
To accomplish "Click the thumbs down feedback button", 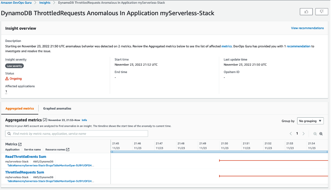I will (x=322, y=12).
